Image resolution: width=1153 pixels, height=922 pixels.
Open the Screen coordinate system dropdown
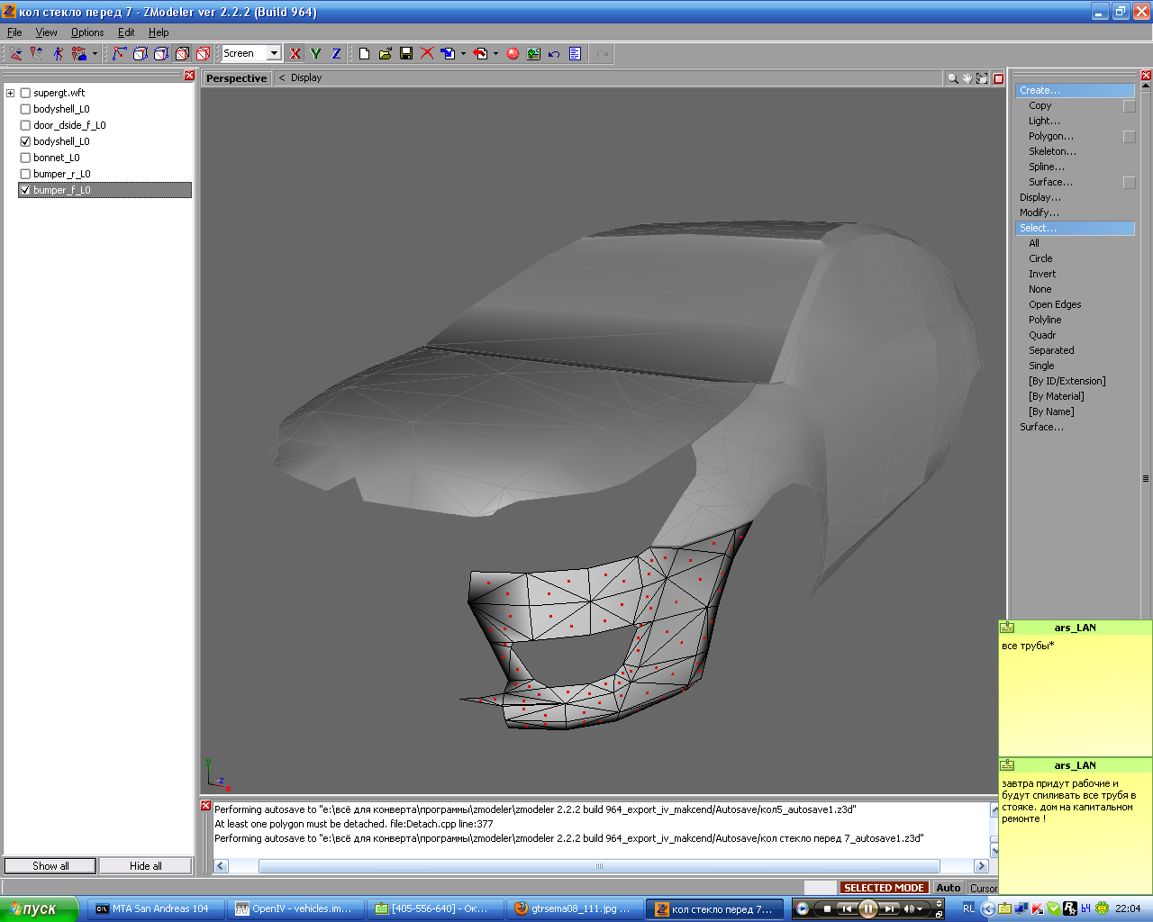(x=274, y=53)
